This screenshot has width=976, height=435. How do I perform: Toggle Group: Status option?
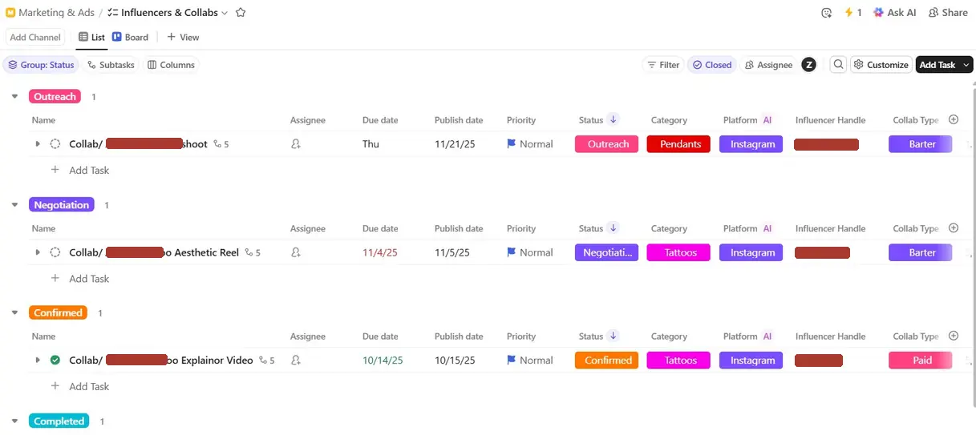click(x=41, y=65)
